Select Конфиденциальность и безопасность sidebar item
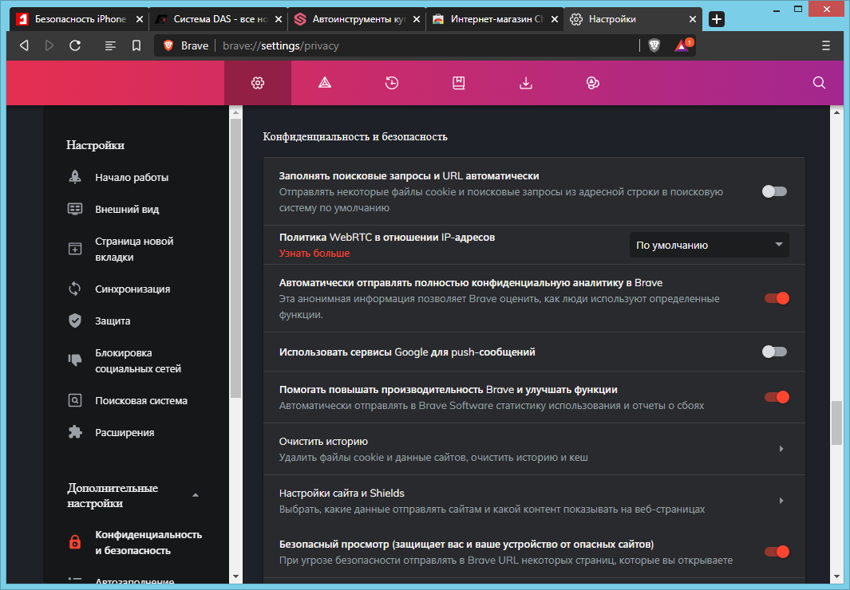The image size is (850, 590). (148, 542)
